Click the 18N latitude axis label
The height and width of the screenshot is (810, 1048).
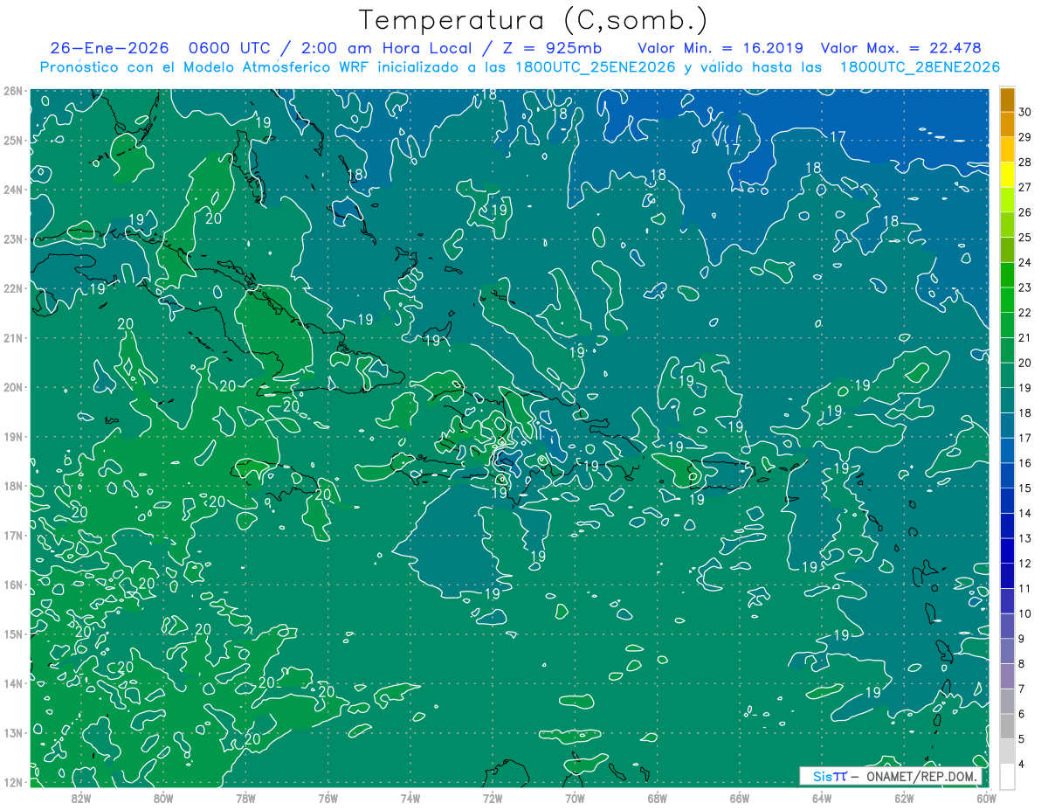(12, 486)
